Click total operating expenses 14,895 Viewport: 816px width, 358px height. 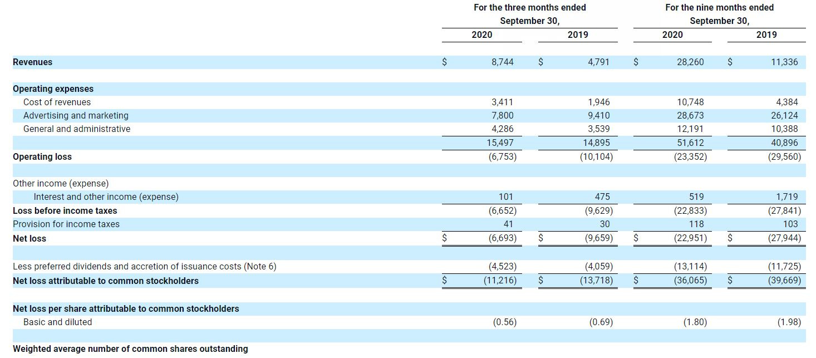pos(597,143)
